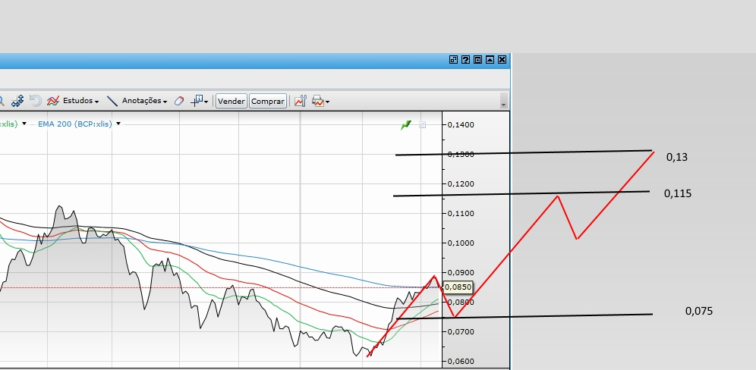Click the pan/scroll chart arrows icon
The width and height of the screenshot is (756, 370).
coord(17,101)
